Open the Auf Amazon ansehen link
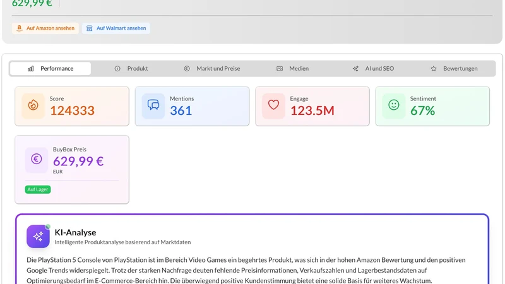The image size is (505, 284). [x=45, y=28]
